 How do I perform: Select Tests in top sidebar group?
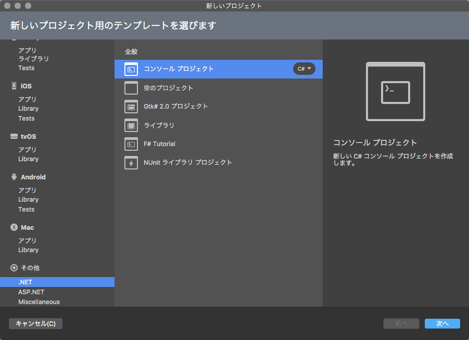[x=27, y=68]
